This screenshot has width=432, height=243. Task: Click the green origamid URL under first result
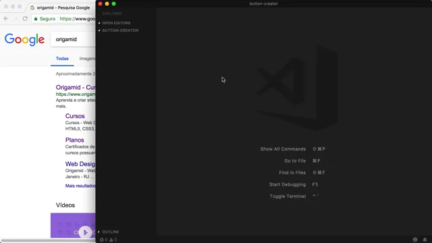click(x=76, y=94)
